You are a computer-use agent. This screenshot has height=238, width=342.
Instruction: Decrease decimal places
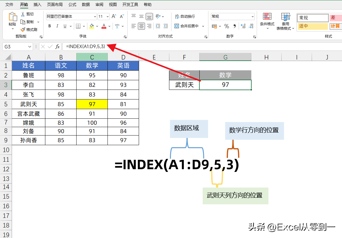click(251, 26)
